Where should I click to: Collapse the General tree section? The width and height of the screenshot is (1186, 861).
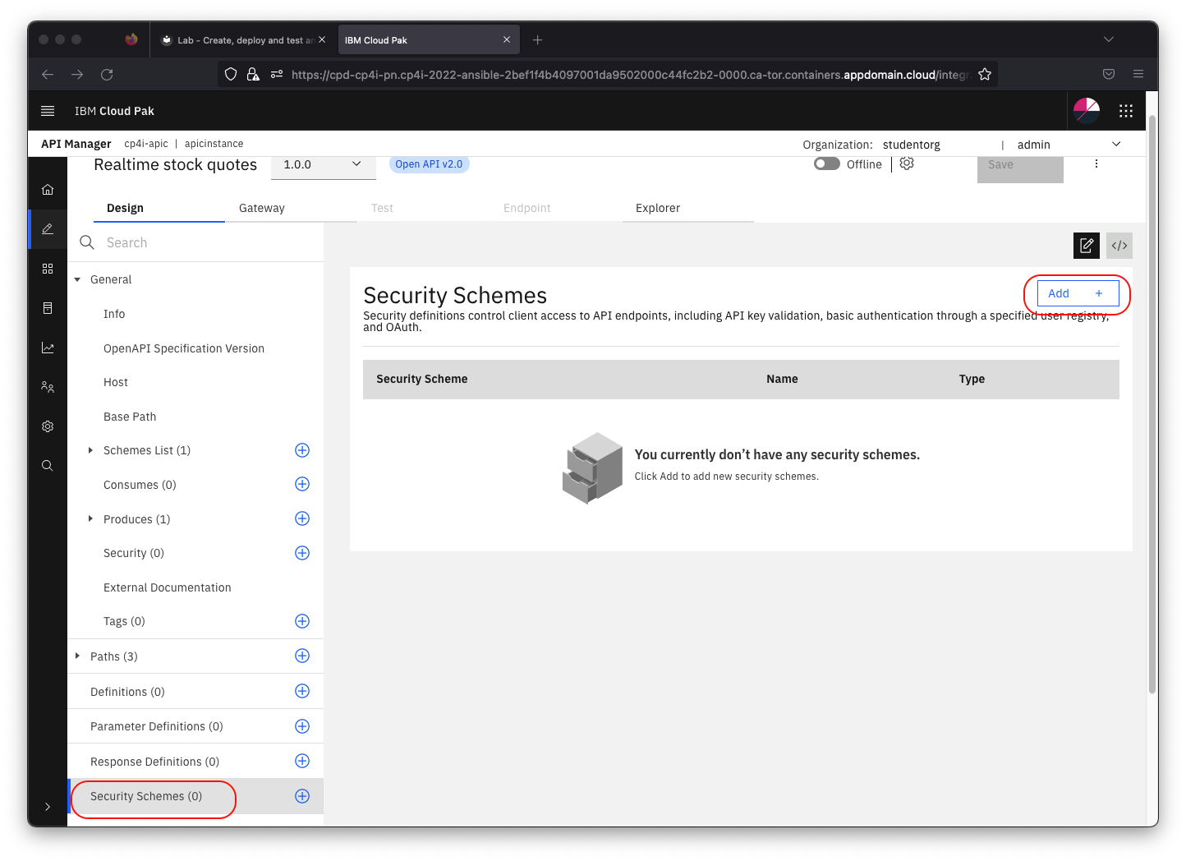tap(77, 279)
